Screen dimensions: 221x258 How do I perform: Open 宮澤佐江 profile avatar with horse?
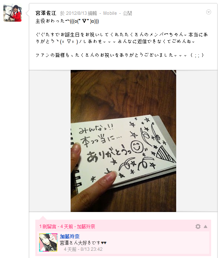click(x=13, y=13)
